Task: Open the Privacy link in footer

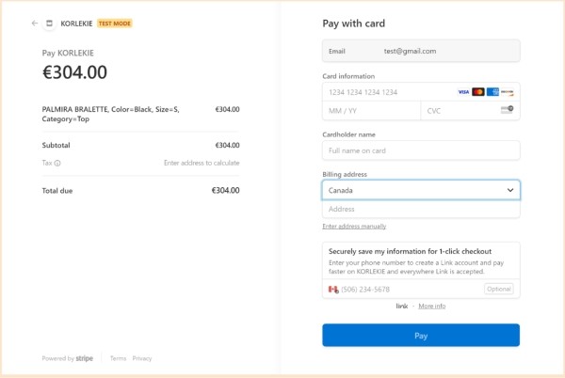Action: click(x=142, y=358)
